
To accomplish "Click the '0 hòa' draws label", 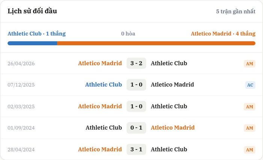I will [128, 34].
